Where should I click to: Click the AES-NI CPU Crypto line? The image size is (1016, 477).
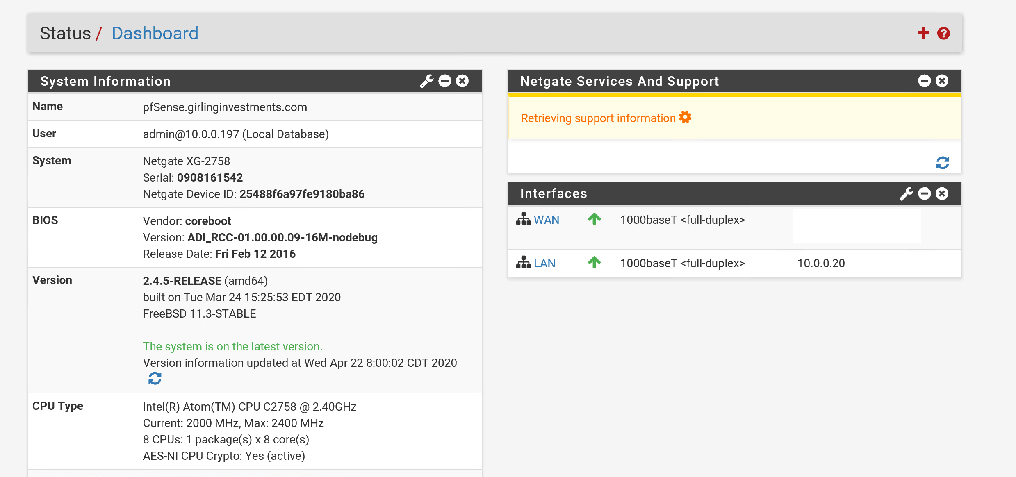(224, 456)
